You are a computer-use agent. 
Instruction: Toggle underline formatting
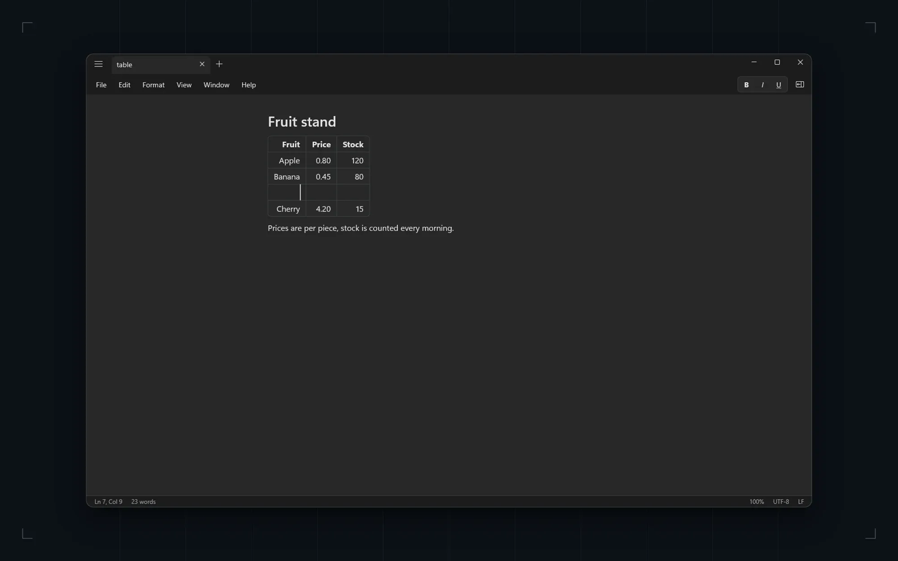pyautogui.click(x=779, y=85)
